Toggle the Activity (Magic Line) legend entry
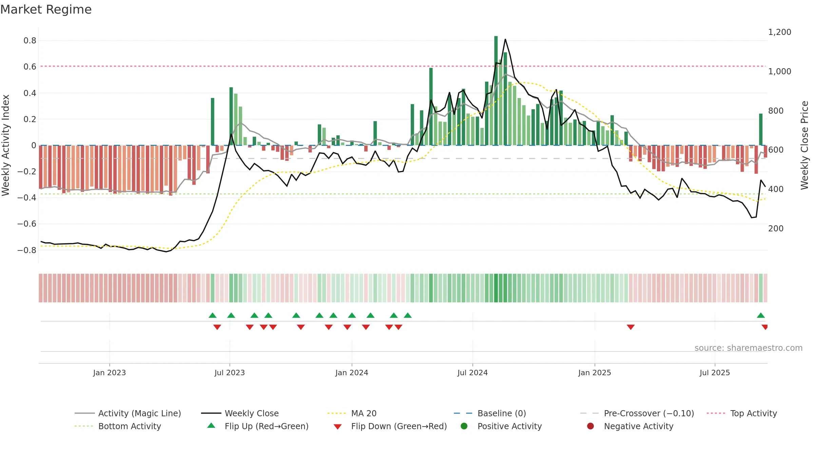The width and height of the screenshot is (814, 458). [x=128, y=413]
